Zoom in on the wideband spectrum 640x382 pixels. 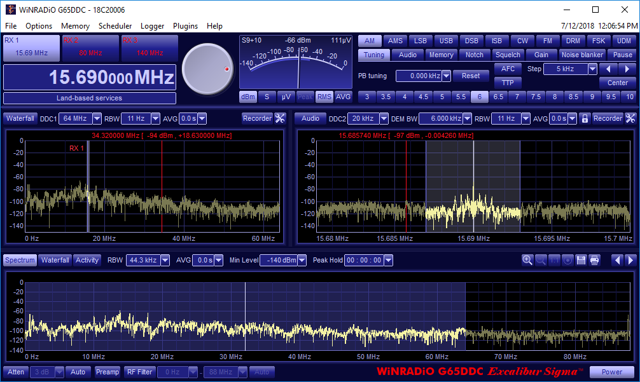(527, 260)
